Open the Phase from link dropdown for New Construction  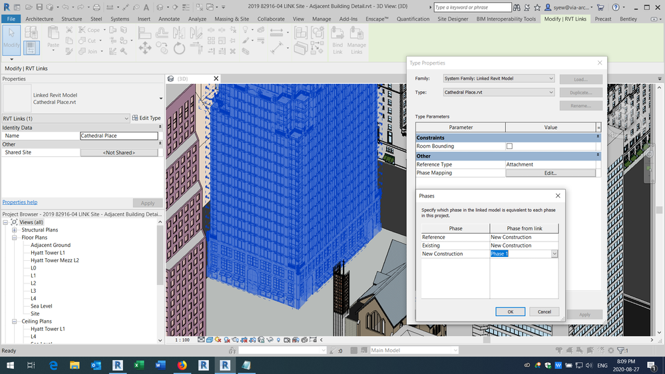pos(554,254)
